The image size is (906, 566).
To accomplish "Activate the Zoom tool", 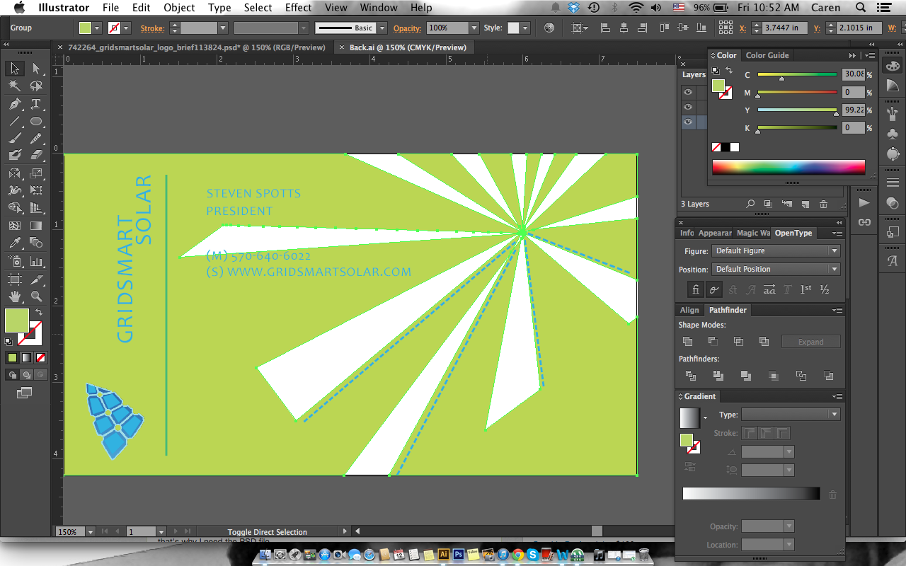I will [36, 296].
